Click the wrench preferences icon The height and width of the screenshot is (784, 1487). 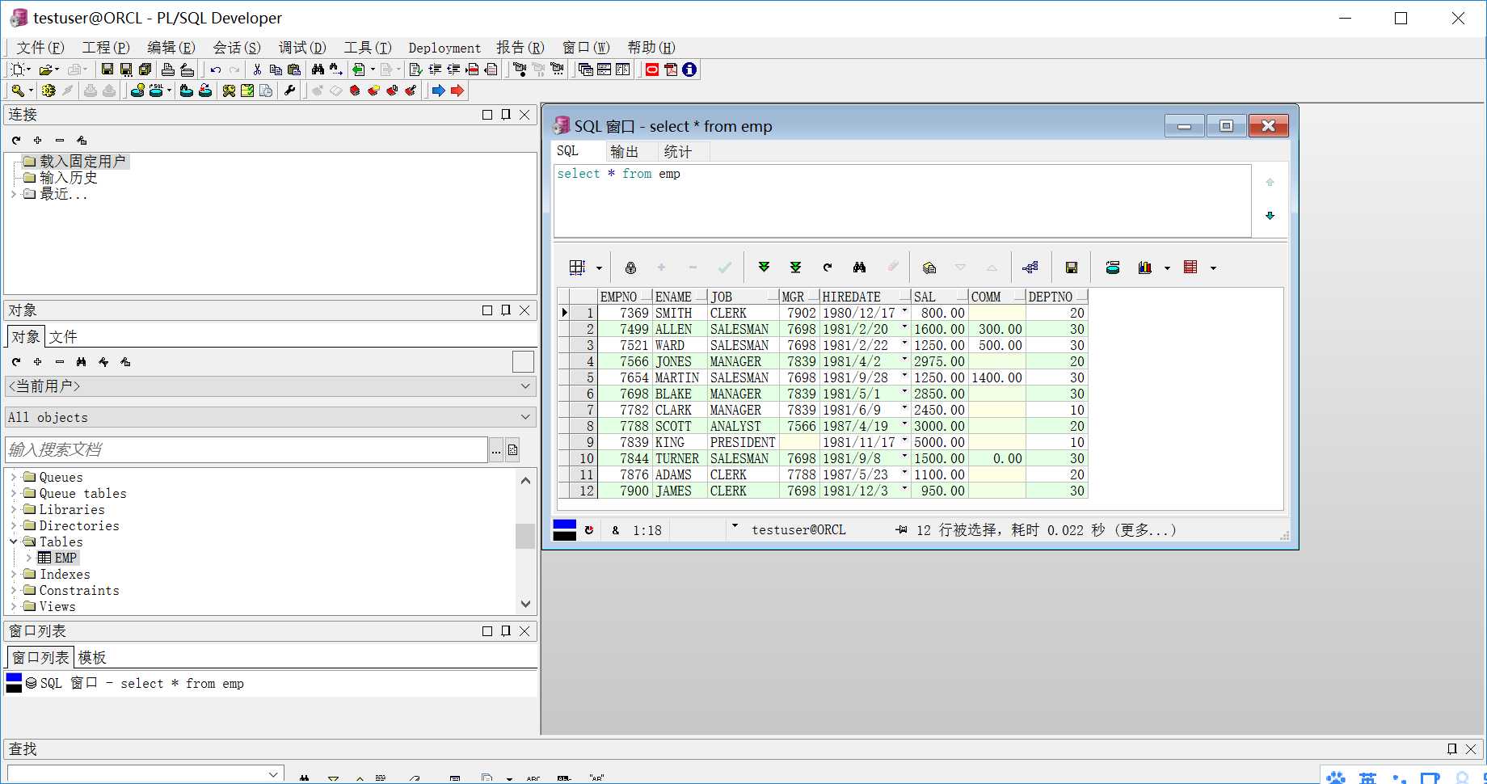[x=290, y=91]
